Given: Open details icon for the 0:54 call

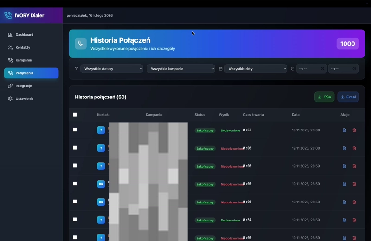Looking at the screenshot, I should [x=345, y=220].
